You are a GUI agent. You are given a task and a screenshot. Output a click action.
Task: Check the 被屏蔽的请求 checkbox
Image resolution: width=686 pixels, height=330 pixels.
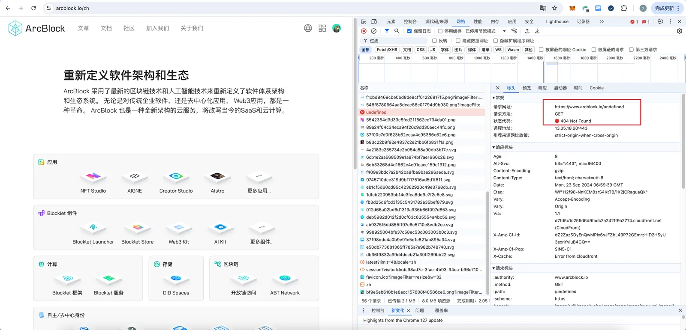click(594, 50)
